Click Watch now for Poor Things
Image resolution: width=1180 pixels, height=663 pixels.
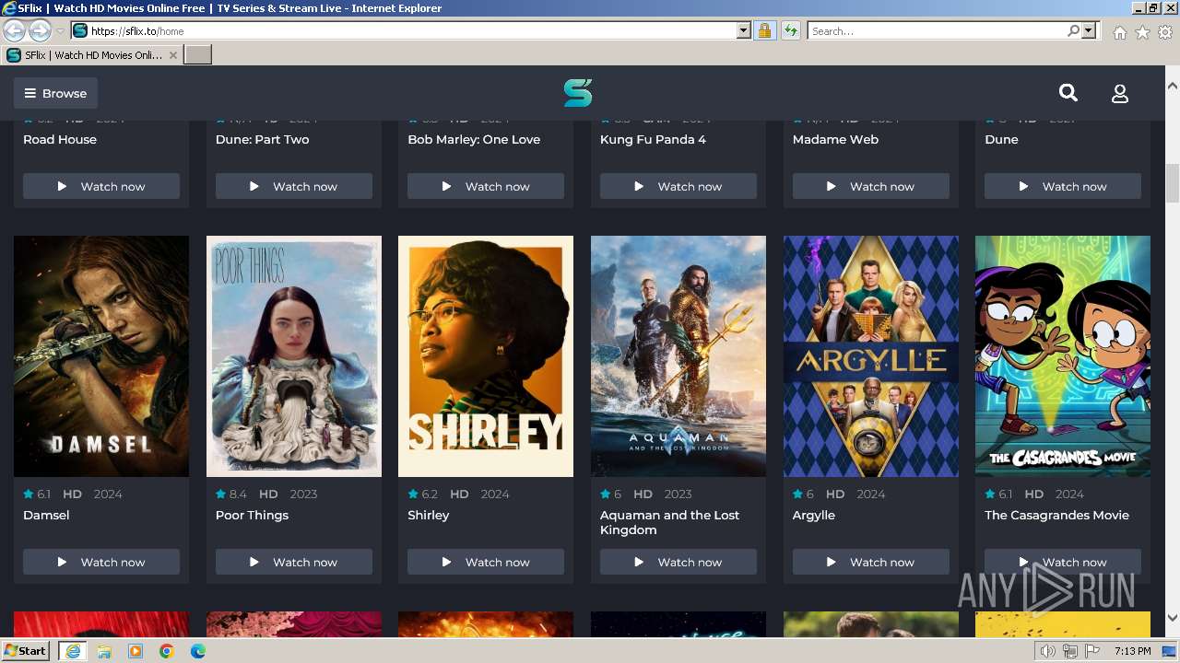294,562
